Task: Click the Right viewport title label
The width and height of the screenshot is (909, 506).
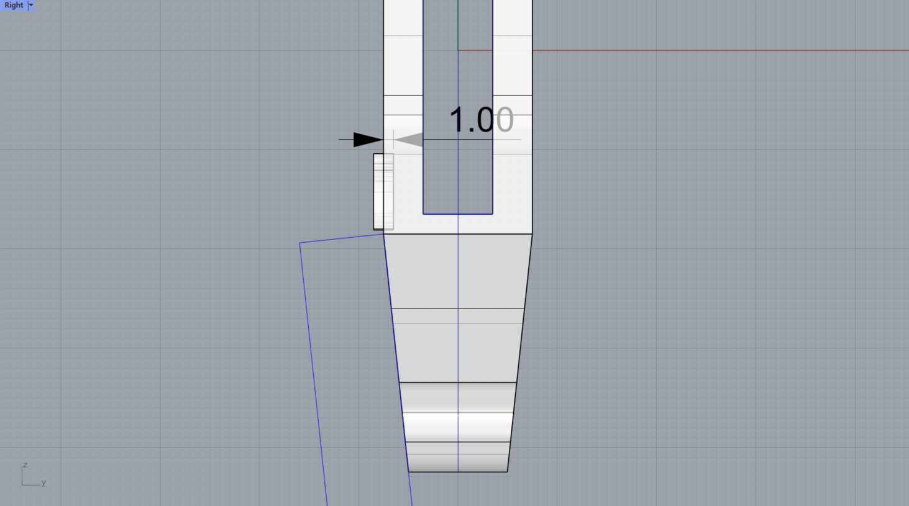Action: 14,5
